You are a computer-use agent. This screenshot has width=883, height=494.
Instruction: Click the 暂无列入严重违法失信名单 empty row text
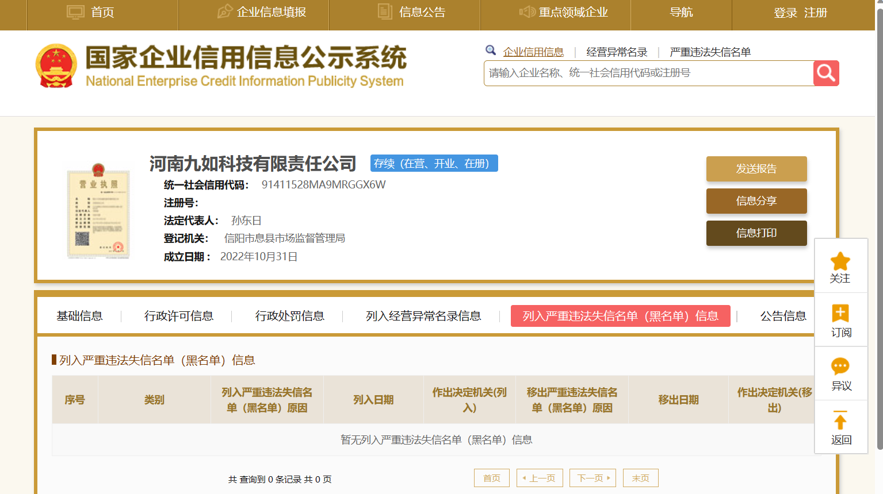436,440
